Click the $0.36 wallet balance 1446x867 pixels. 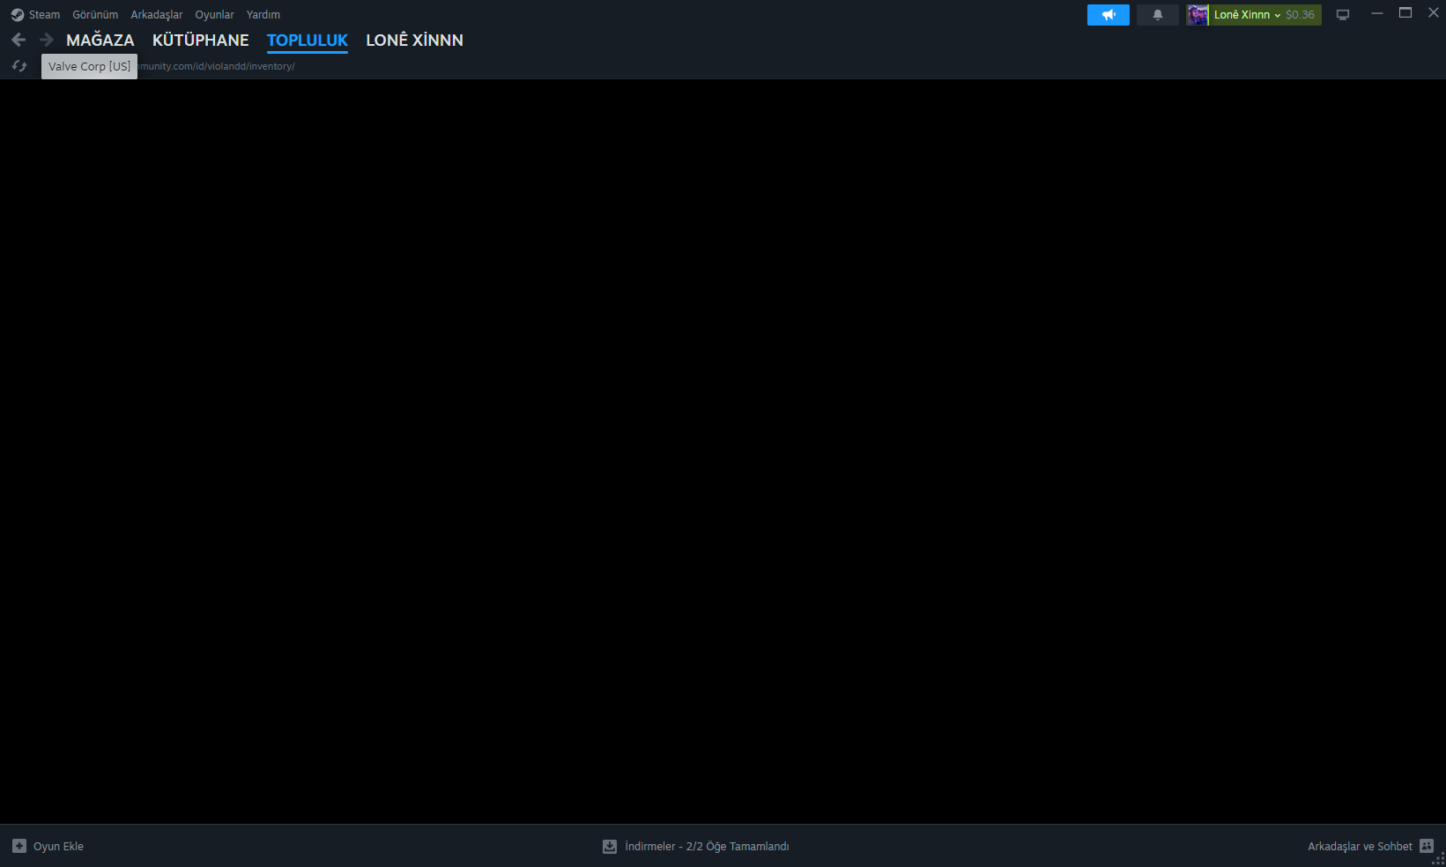[1300, 15]
